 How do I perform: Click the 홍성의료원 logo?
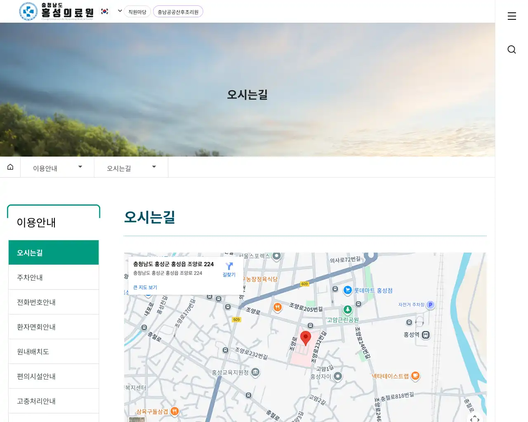(57, 12)
